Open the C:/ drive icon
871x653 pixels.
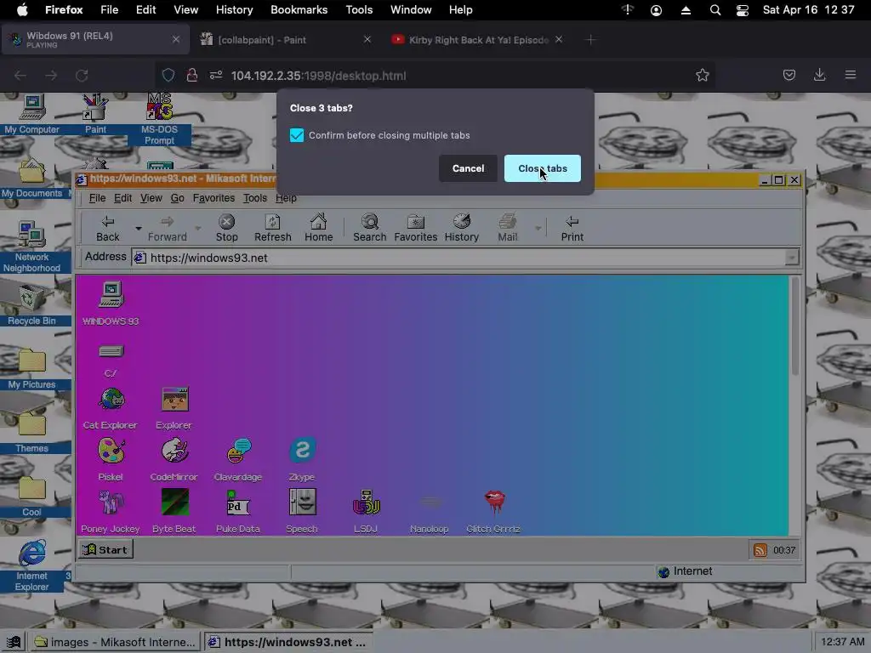click(111, 360)
